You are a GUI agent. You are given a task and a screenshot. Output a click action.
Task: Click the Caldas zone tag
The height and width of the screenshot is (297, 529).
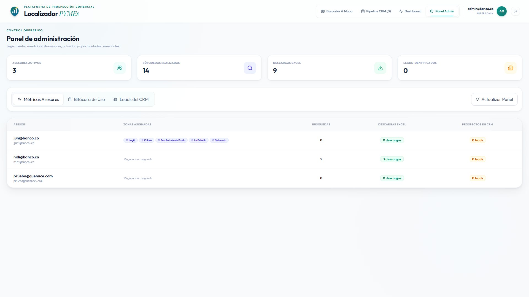coord(147,140)
